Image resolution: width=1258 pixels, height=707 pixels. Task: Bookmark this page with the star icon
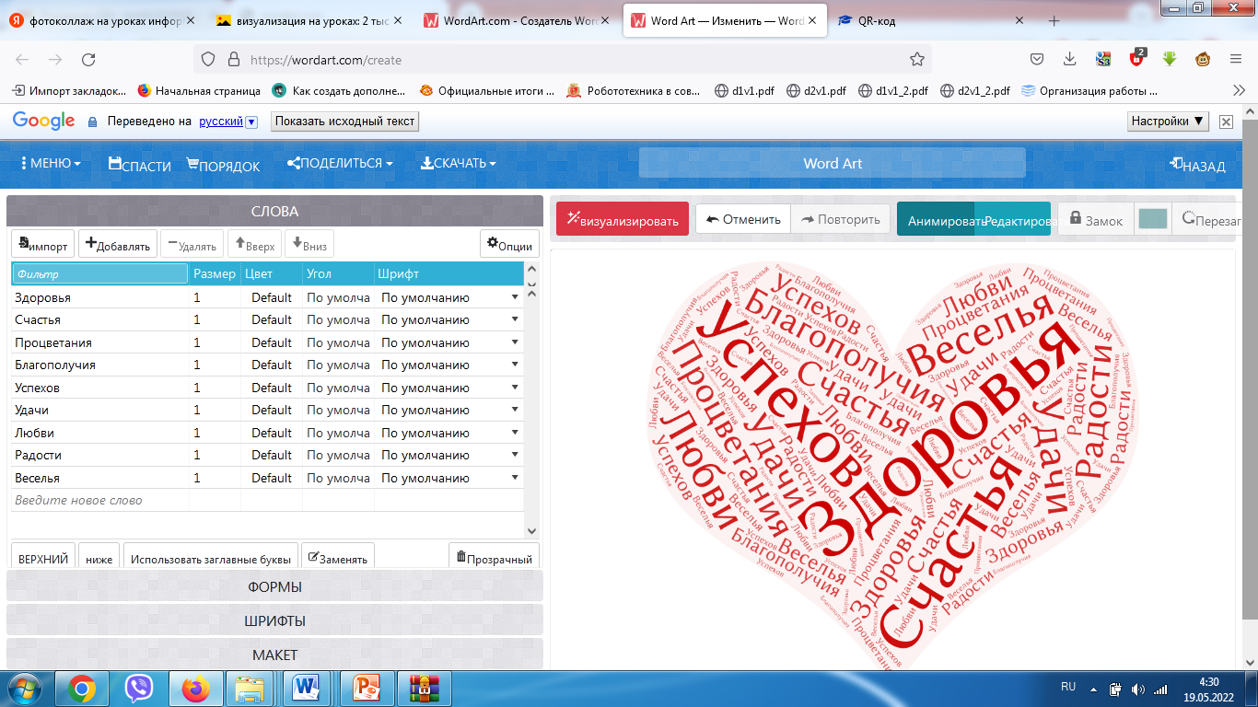click(x=916, y=59)
